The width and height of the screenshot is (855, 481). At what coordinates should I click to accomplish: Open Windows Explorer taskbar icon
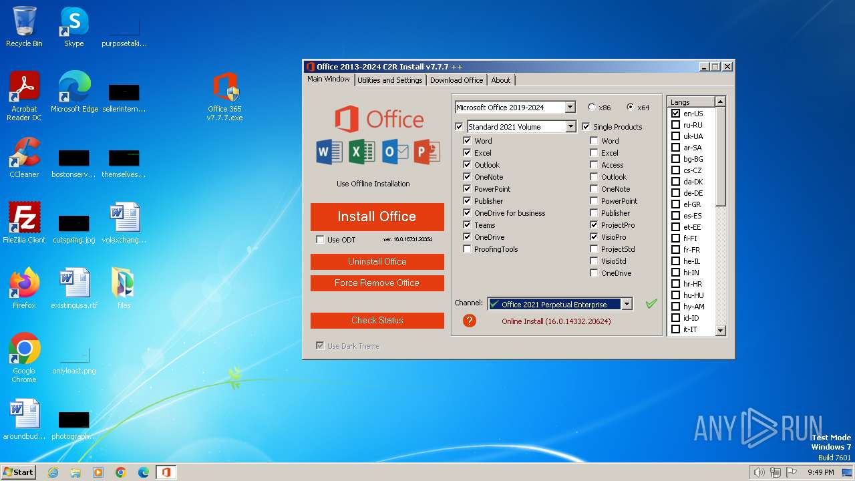point(75,472)
